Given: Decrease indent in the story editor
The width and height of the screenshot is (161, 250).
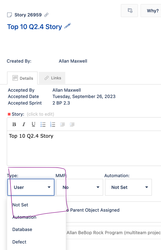Looking at the screenshot, I should point(72,124).
